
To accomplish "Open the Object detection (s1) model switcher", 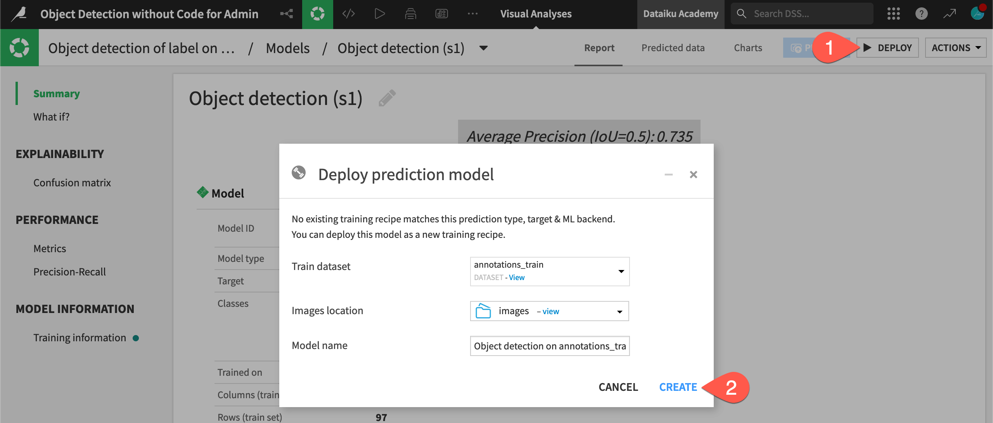I will (483, 49).
